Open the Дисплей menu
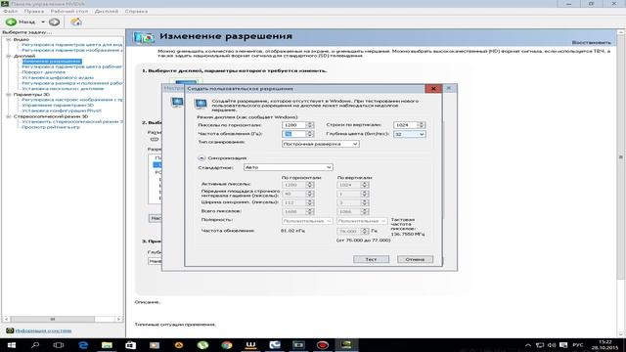This screenshot has height=352, width=626. (x=107, y=11)
